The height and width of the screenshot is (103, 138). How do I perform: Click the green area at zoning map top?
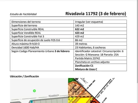click(71, 80)
